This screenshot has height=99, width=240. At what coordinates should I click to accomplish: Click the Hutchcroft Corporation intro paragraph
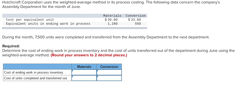[x=111, y=4]
